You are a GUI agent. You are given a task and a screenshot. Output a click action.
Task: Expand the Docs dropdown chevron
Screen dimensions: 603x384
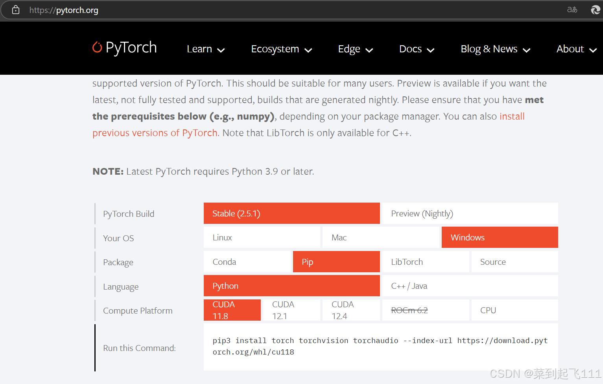[431, 50]
